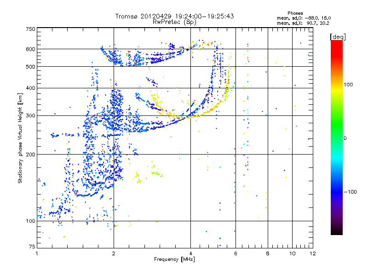Viewport: 368px width, 276px height.
Task: Click the '[deg]' colorbar unit label
Action: point(338,37)
